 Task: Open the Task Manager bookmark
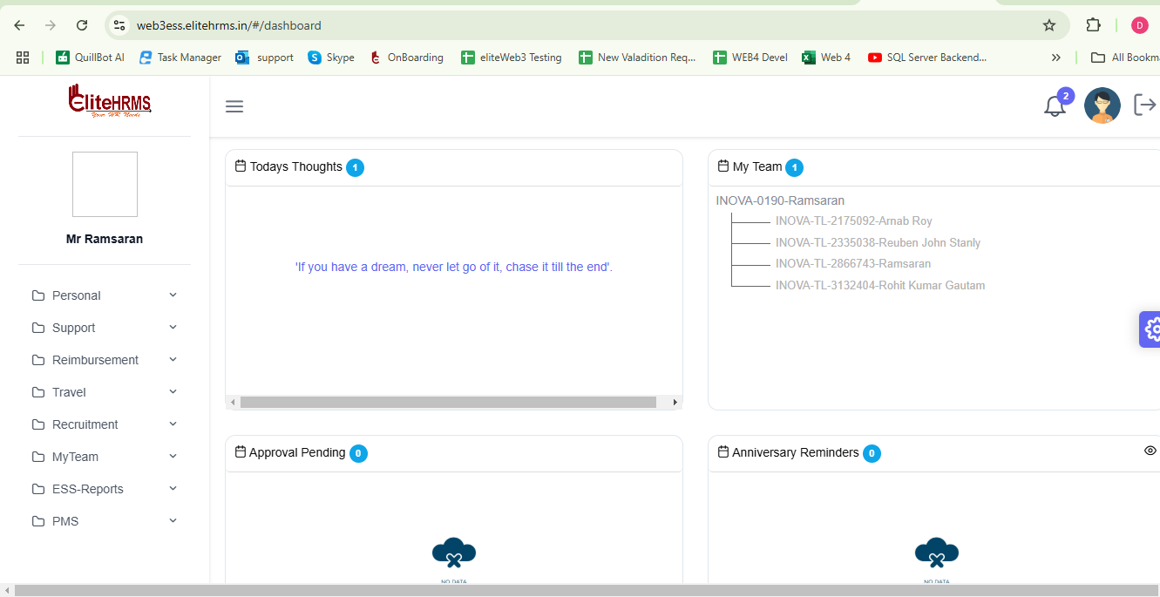(x=180, y=58)
